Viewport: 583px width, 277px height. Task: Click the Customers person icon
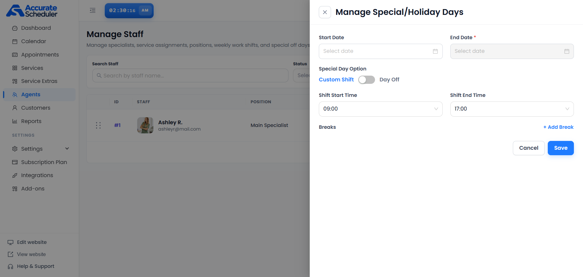[x=15, y=108]
